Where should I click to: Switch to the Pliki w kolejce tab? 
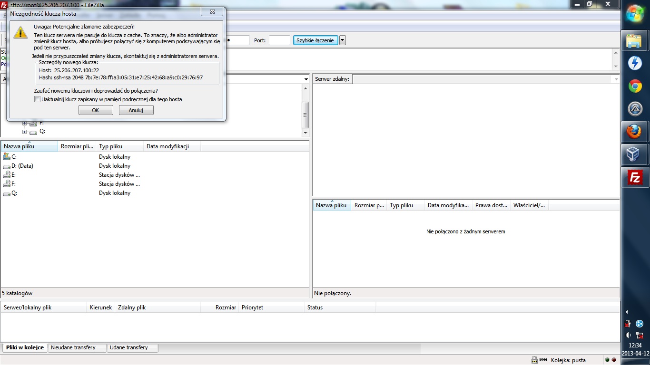pyautogui.click(x=25, y=347)
